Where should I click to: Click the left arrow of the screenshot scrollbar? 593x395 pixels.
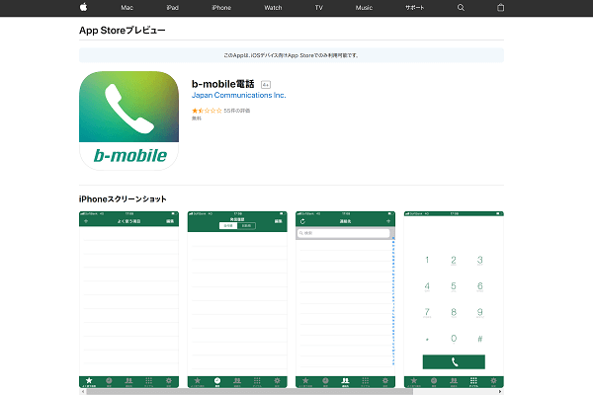point(82,392)
